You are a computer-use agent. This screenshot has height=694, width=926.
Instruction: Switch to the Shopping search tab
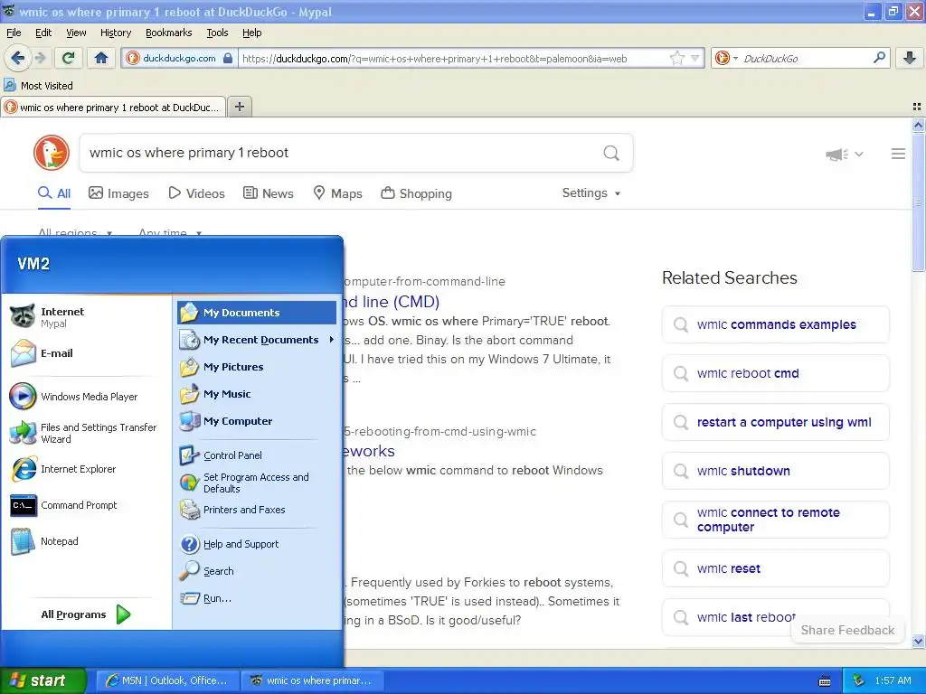(416, 193)
